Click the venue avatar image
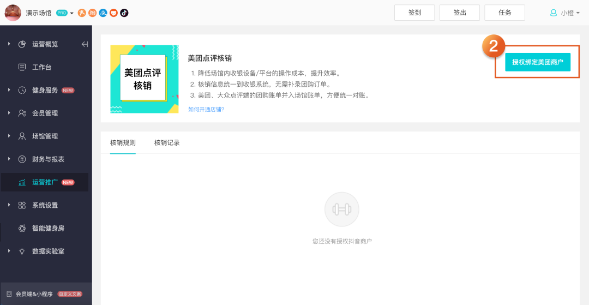Viewport: 589px width, 305px height. coord(13,13)
